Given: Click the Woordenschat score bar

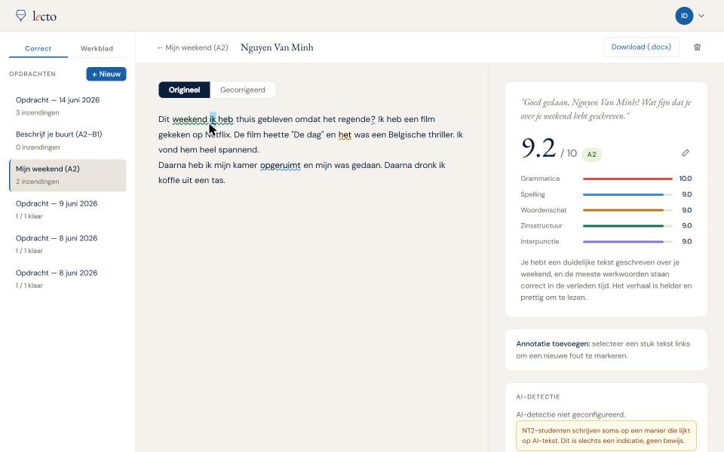Looking at the screenshot, I should (627, 210).
